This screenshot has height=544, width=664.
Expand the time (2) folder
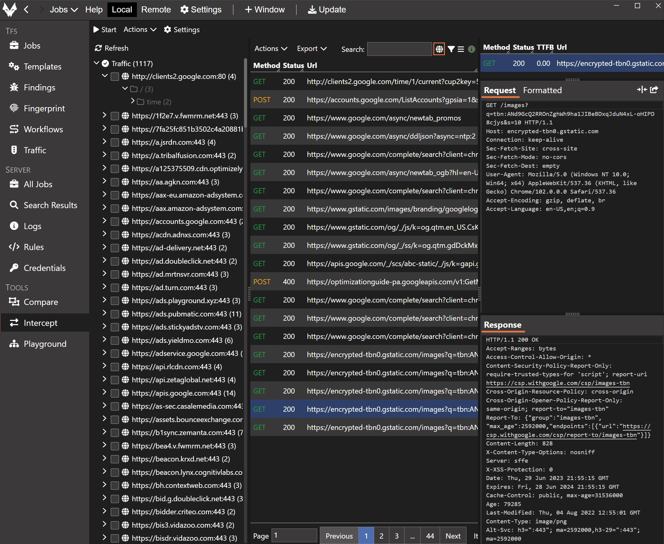tap(133, 101)
